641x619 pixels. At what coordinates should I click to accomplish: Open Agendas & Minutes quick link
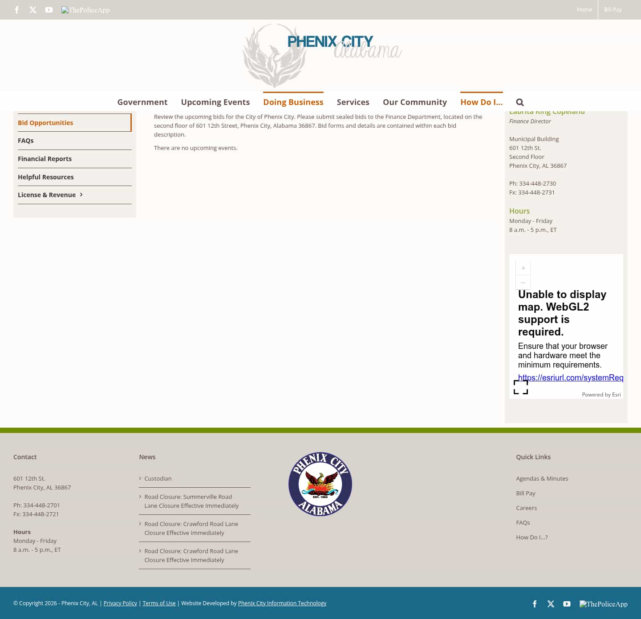pos(542,479)
